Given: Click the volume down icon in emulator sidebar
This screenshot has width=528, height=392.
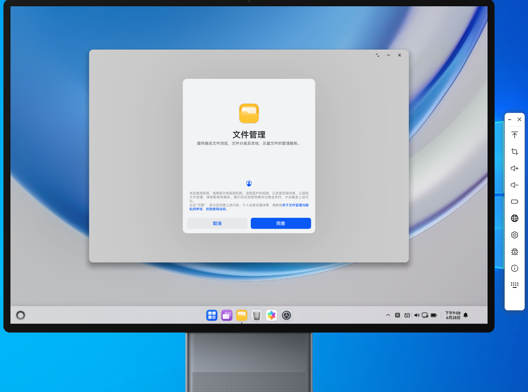Looking at the screenshot, I should click(514, 185).
